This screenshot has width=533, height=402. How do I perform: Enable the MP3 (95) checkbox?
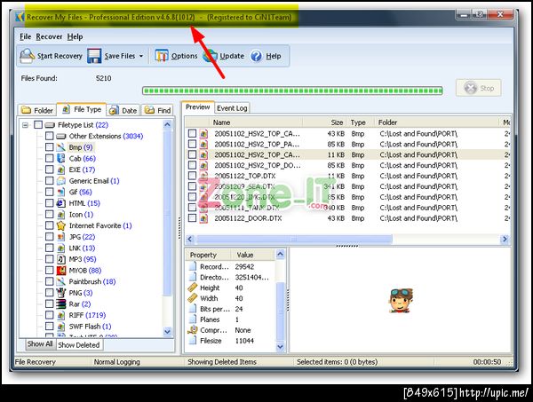[49, 259]
